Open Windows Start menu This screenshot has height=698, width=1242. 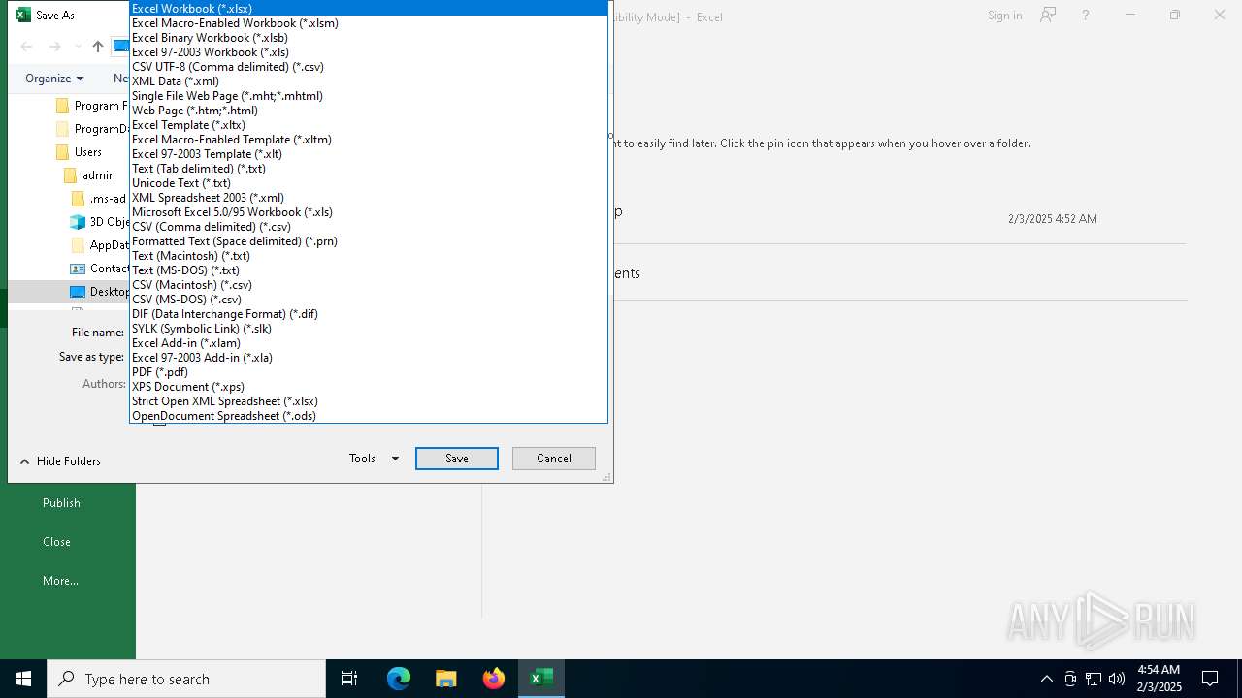point(23,679)
